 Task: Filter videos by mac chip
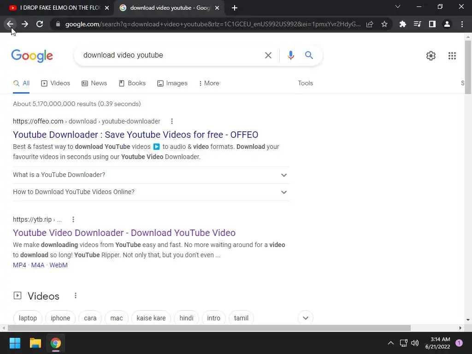(117, 318)
